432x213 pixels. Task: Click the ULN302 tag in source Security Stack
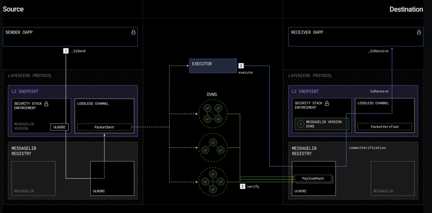(59, 127)
